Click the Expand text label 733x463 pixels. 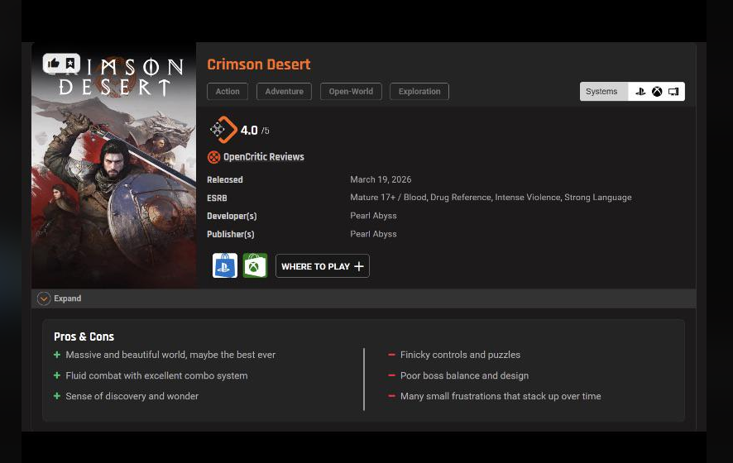pyautogui.click(x=67, y=298)
